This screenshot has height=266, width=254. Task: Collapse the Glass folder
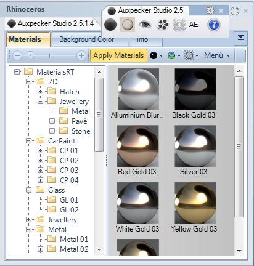click(28, 190)
